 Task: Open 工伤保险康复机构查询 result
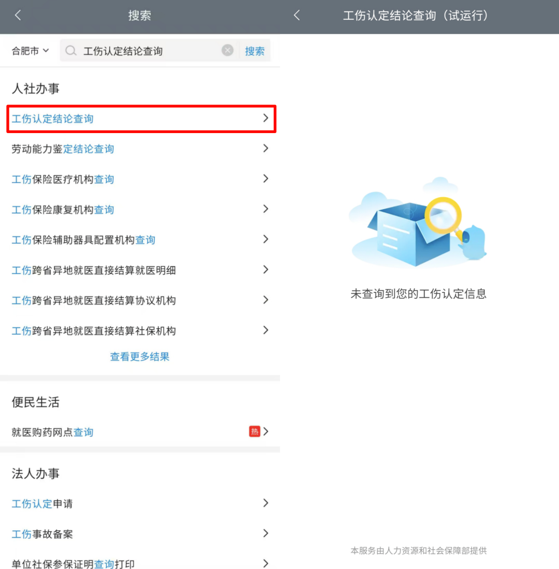pos(140,209)
